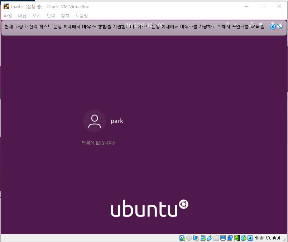Close the master VirtualBox window
This screenshot has height=242, width=288.
[279, 6]
